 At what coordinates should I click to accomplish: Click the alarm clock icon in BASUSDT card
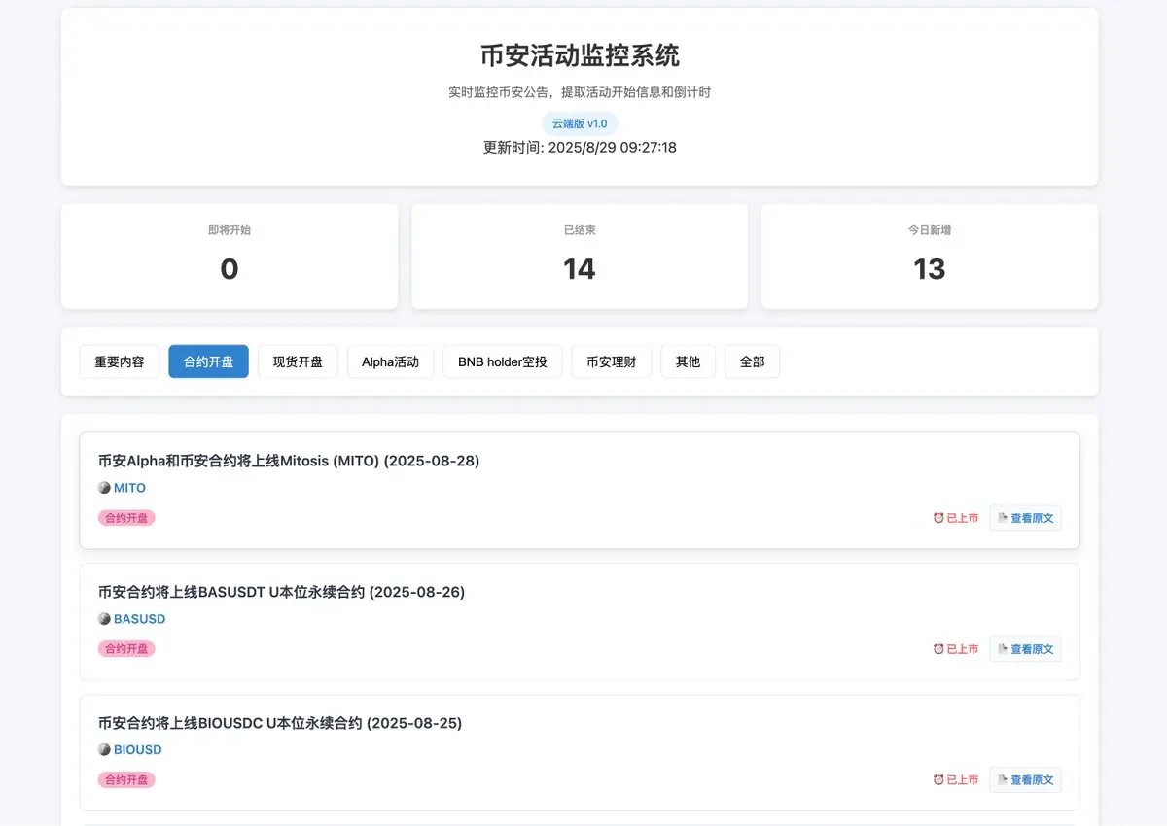938,649
